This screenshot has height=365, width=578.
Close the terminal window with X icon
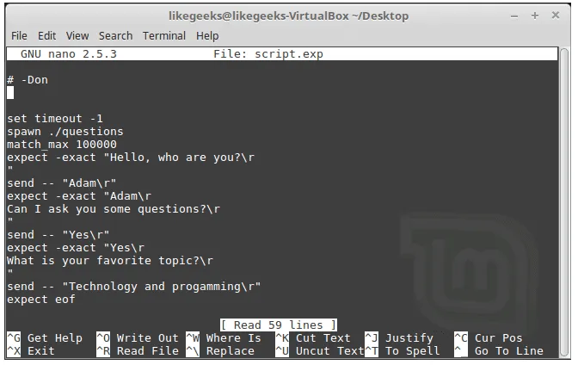click(556, 15)
